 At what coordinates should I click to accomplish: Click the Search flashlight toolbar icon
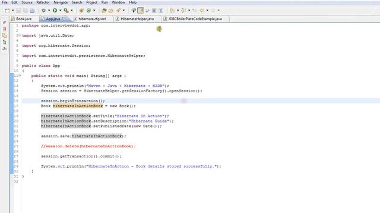pyautogui.click(x=118, y=11)
